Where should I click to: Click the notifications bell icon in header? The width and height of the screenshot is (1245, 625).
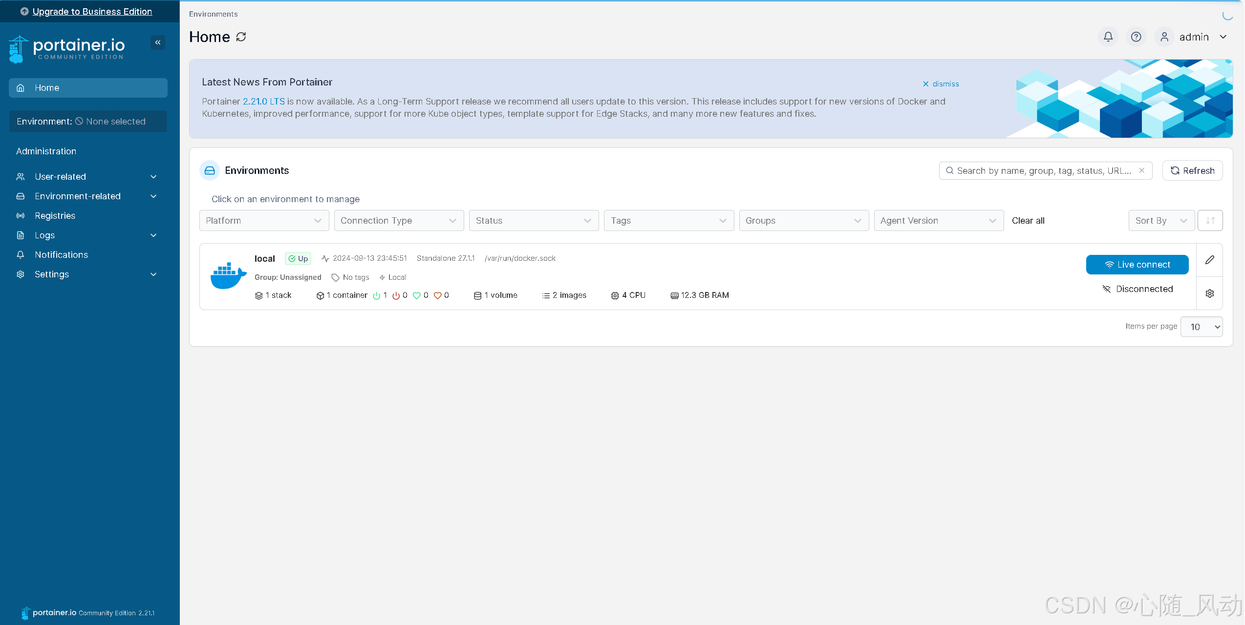(x=1108, y=37)
